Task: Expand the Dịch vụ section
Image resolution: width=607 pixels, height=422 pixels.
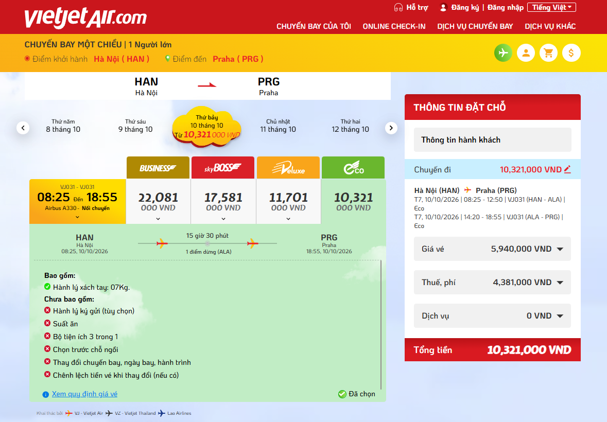Action: (560, 316)
